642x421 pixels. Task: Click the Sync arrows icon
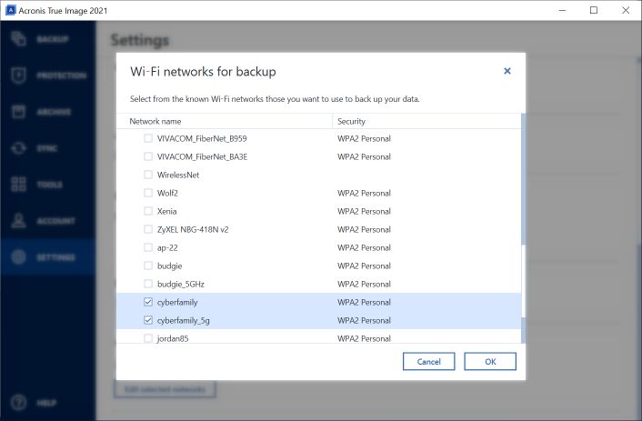[18, 148]
